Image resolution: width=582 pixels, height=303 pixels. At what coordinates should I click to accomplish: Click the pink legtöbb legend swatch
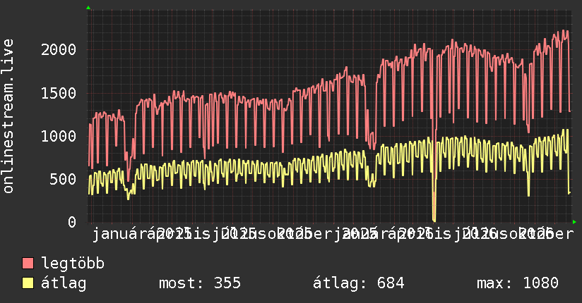click(28, 264)
